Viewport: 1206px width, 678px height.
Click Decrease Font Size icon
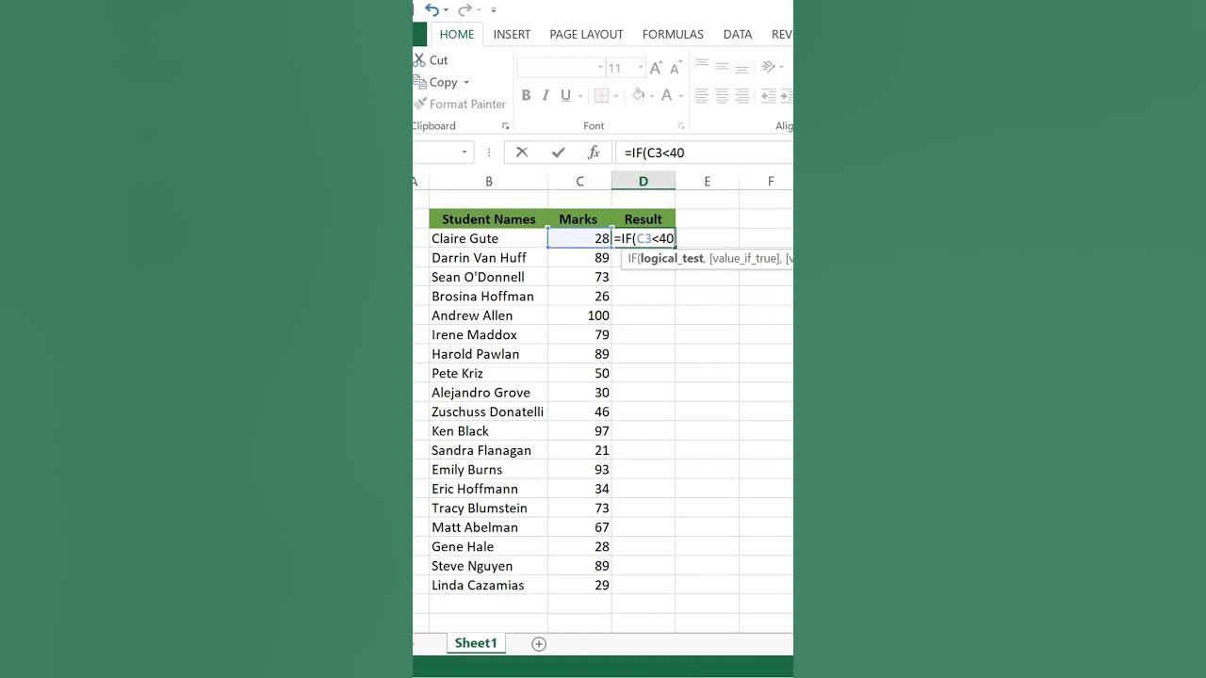[x=676, y=68]
